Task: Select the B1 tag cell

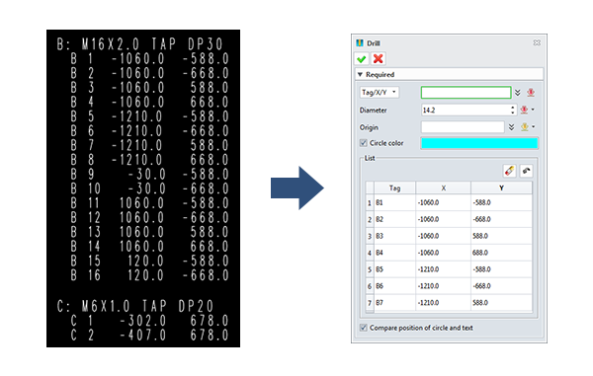Action: (x=394, y=202)
